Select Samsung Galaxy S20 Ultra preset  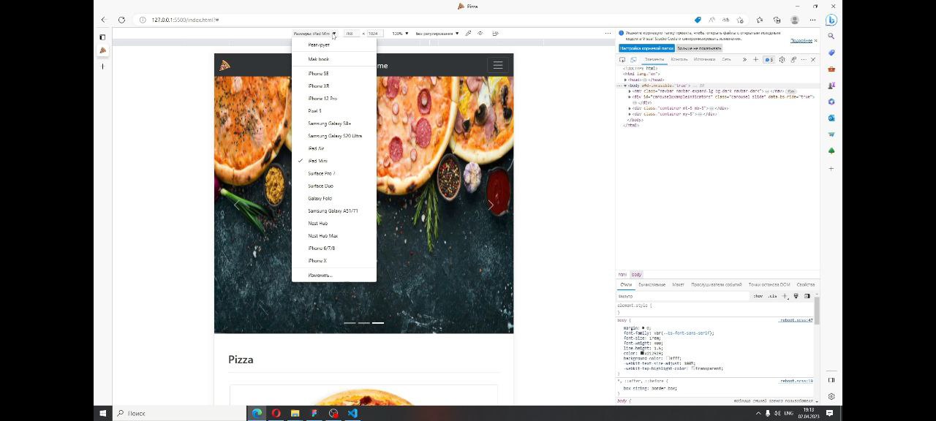(x=334, y=136)
